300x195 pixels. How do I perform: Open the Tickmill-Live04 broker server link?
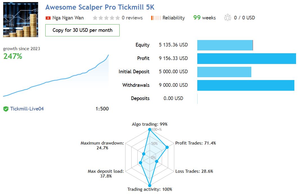click(27, 109)
